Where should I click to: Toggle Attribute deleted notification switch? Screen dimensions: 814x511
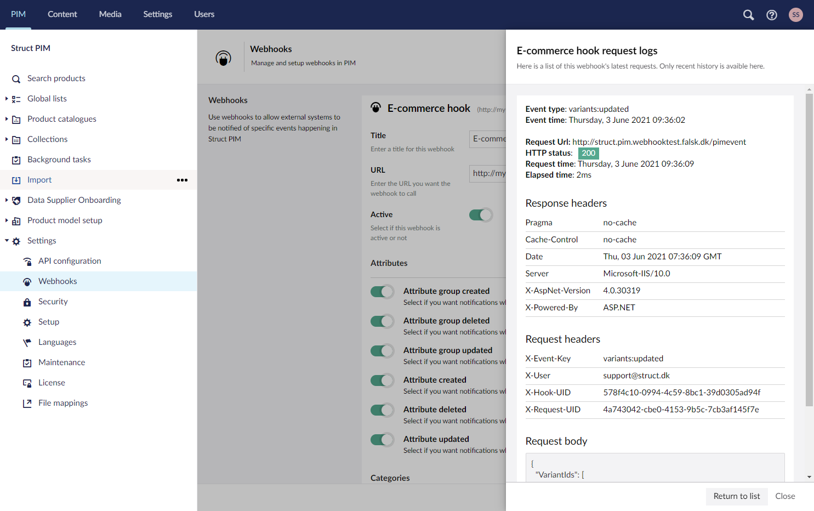click(382, 410)
